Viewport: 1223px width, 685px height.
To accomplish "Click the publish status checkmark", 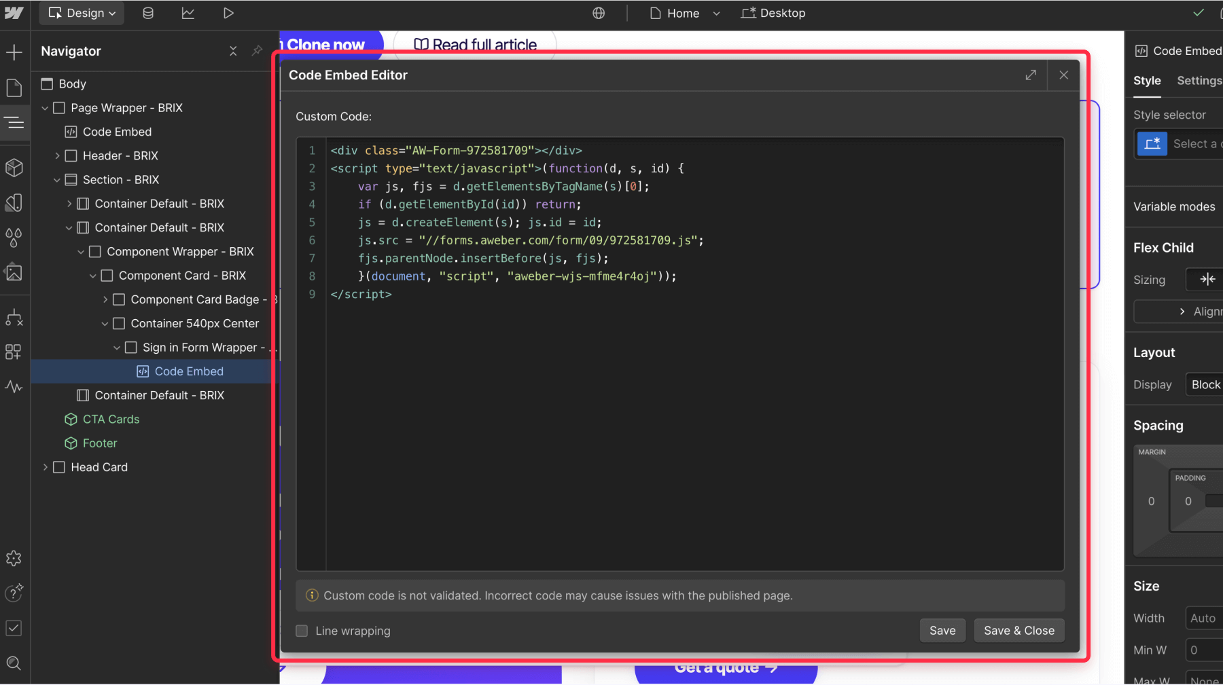I will (1199, 13).
